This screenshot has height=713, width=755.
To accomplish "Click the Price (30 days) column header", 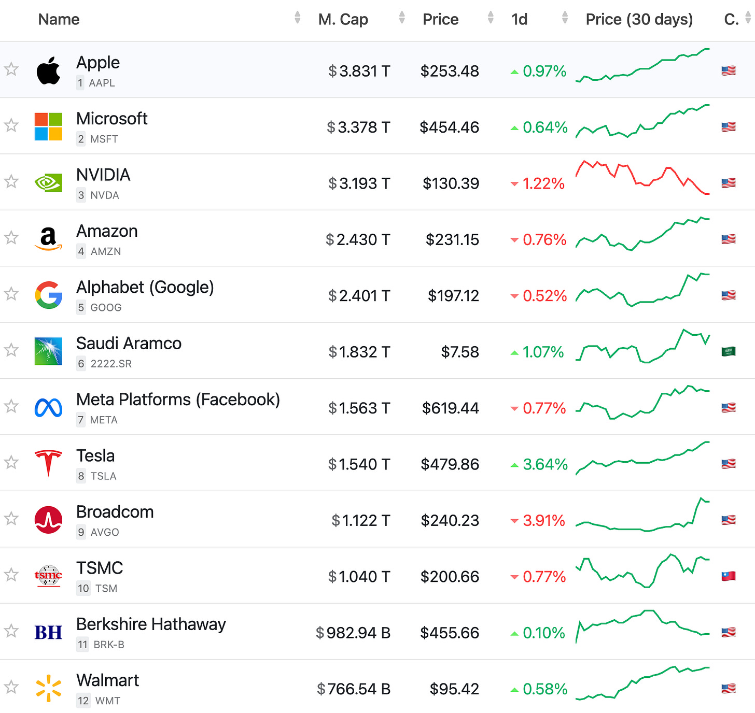I will (x=639, y=19).
